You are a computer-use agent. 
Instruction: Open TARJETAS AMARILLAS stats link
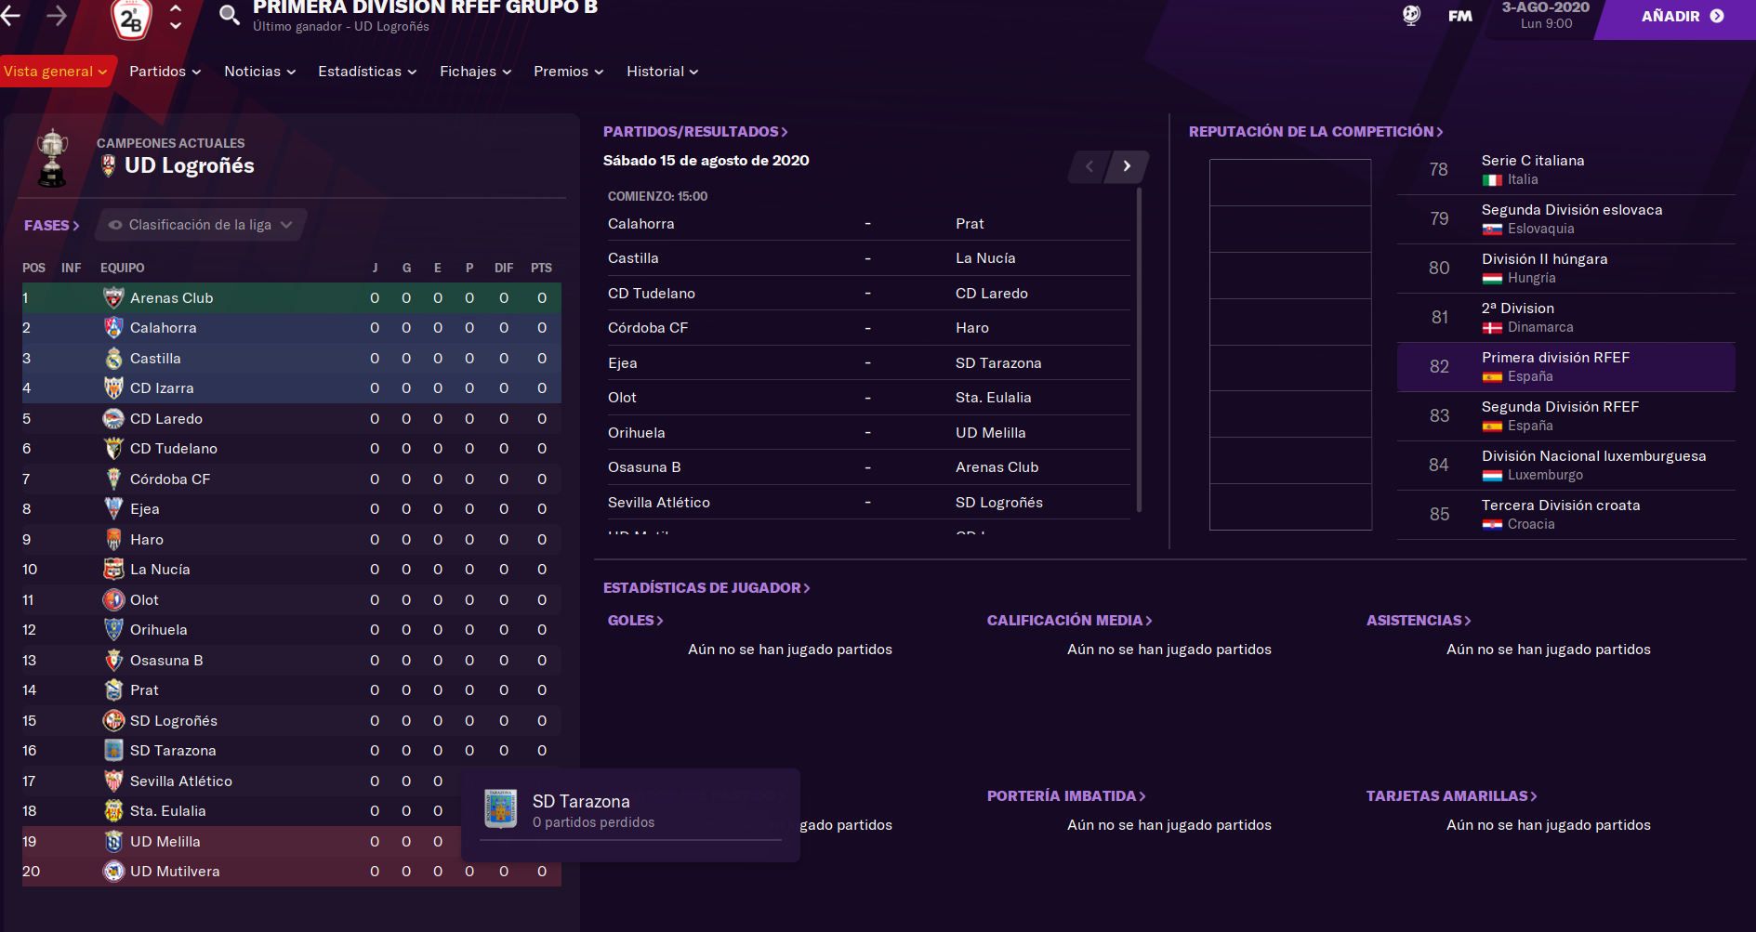pos(1451,796)
